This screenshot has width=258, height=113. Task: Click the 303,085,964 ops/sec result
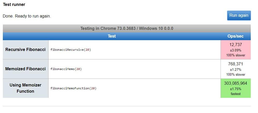point(236,83)
